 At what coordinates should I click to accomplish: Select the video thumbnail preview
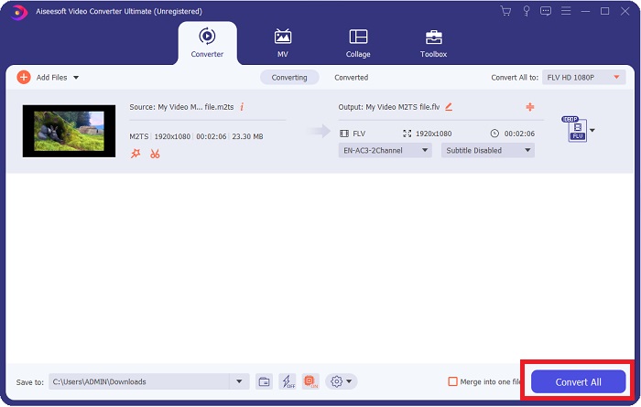pyautogui.click(x=69, y=131)
